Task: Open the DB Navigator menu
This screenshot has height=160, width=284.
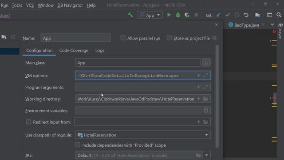Action: 70,5
